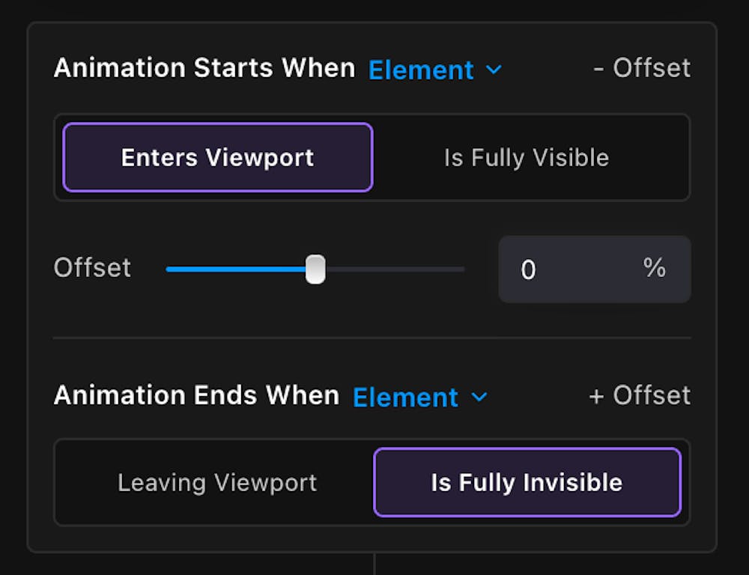Screen dimensions: 749x575
Task: Click the chevron beside the end Element selector
Action: pyautogui.click(x=479, y=397)
